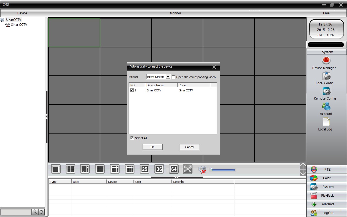Click the User log column header
The height and width of the screenshot is (217, 347).
(x=153, y=182)
